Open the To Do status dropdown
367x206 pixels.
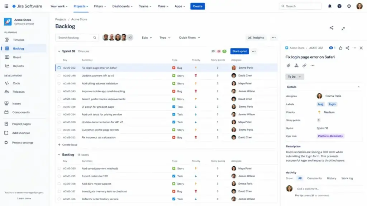(x=295, y=77)
